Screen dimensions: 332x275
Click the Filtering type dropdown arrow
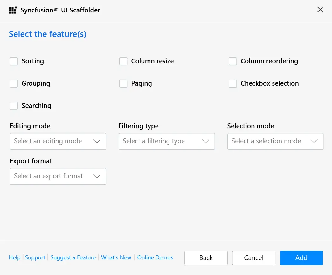pyautogui.click(x=206, y=141)
